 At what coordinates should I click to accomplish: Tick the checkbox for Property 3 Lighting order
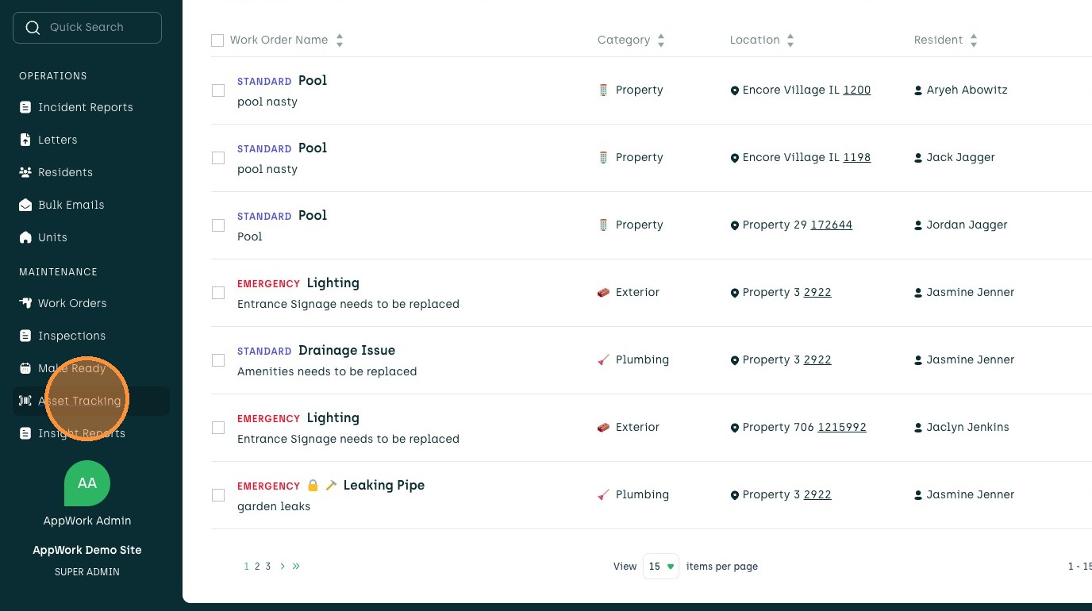point(218,293)
